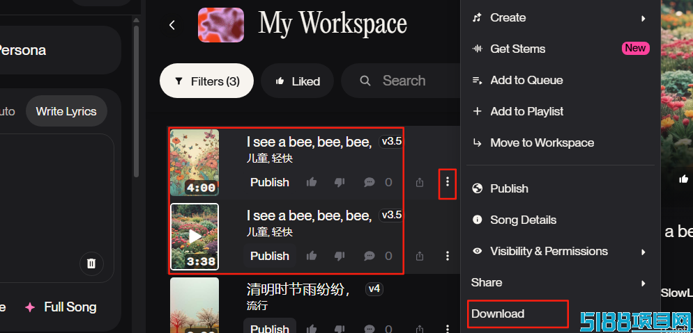Toggle the Liked filter
This screenshot has height=333, width=693.
click(297, 81)
